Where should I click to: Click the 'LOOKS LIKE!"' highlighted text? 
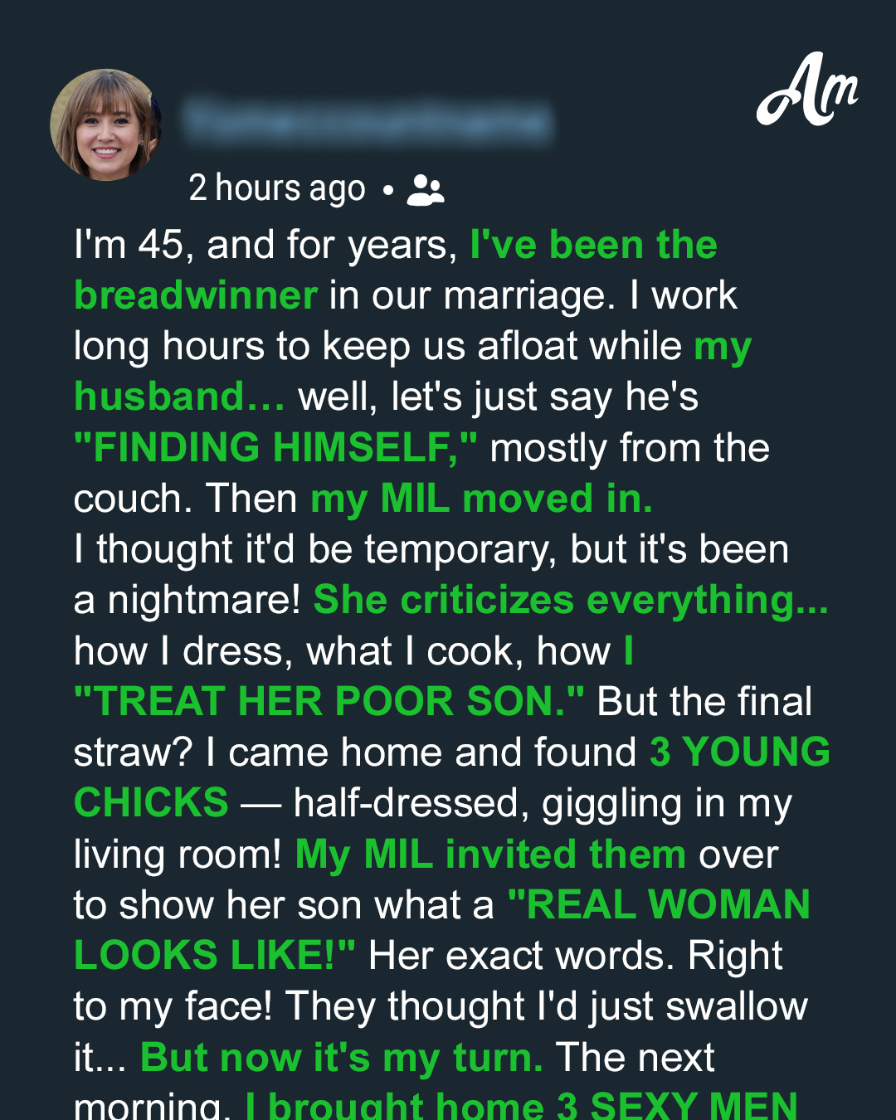[215, 956]
